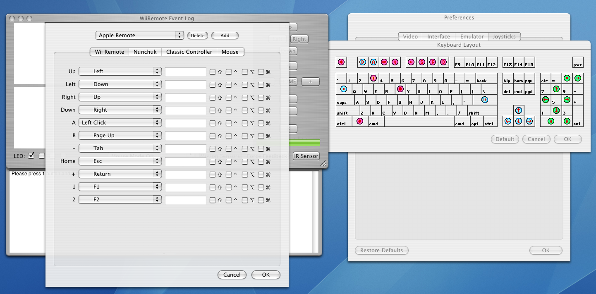The height and width of the screenshot is (294, 596).
Task: Open the A button dropdown showing Left Click
Action: (120, 123)
